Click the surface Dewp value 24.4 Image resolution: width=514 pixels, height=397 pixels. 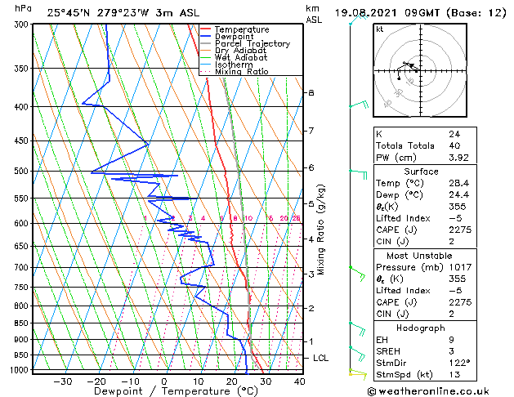[x=459, y=195]
